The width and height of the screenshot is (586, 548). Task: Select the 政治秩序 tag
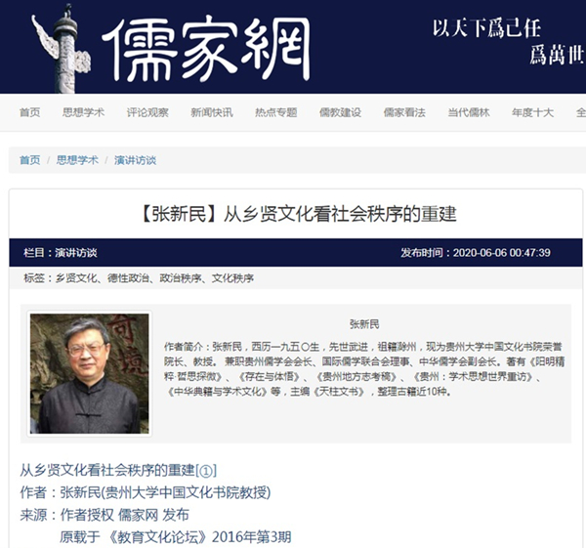click(181, 278)
